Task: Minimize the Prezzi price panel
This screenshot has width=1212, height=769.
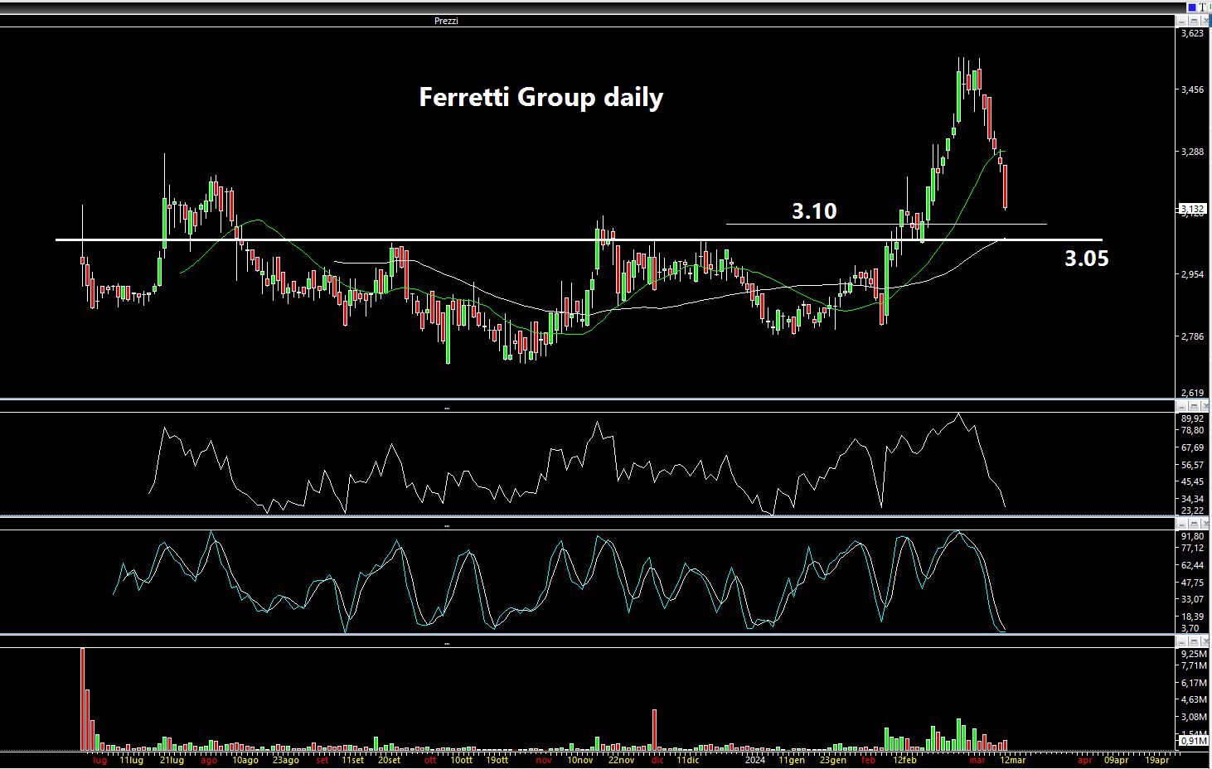Action: [1180, 21]
